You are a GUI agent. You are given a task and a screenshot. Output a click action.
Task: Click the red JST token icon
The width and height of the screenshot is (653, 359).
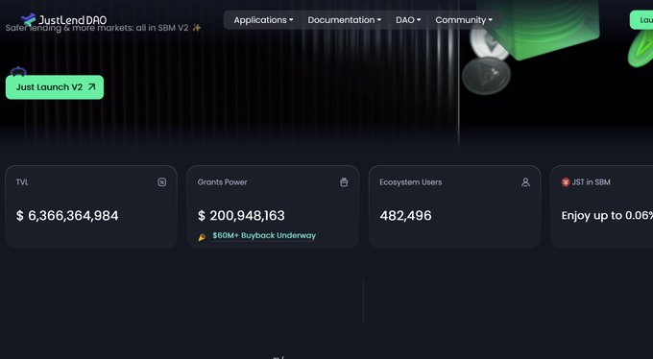(566, 182)
